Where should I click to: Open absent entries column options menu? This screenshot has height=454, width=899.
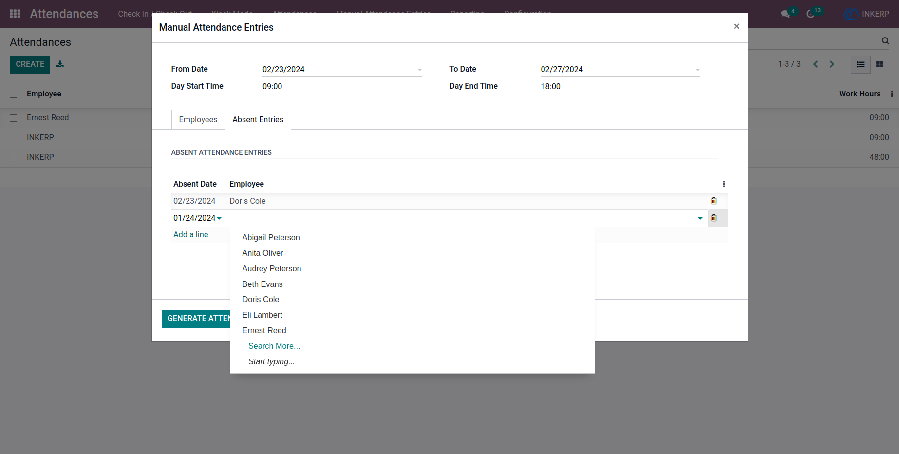724,184
